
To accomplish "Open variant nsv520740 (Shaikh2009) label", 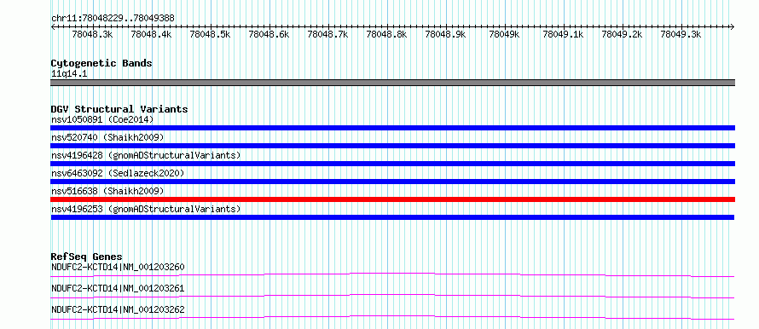I will (x=107, y=137).
